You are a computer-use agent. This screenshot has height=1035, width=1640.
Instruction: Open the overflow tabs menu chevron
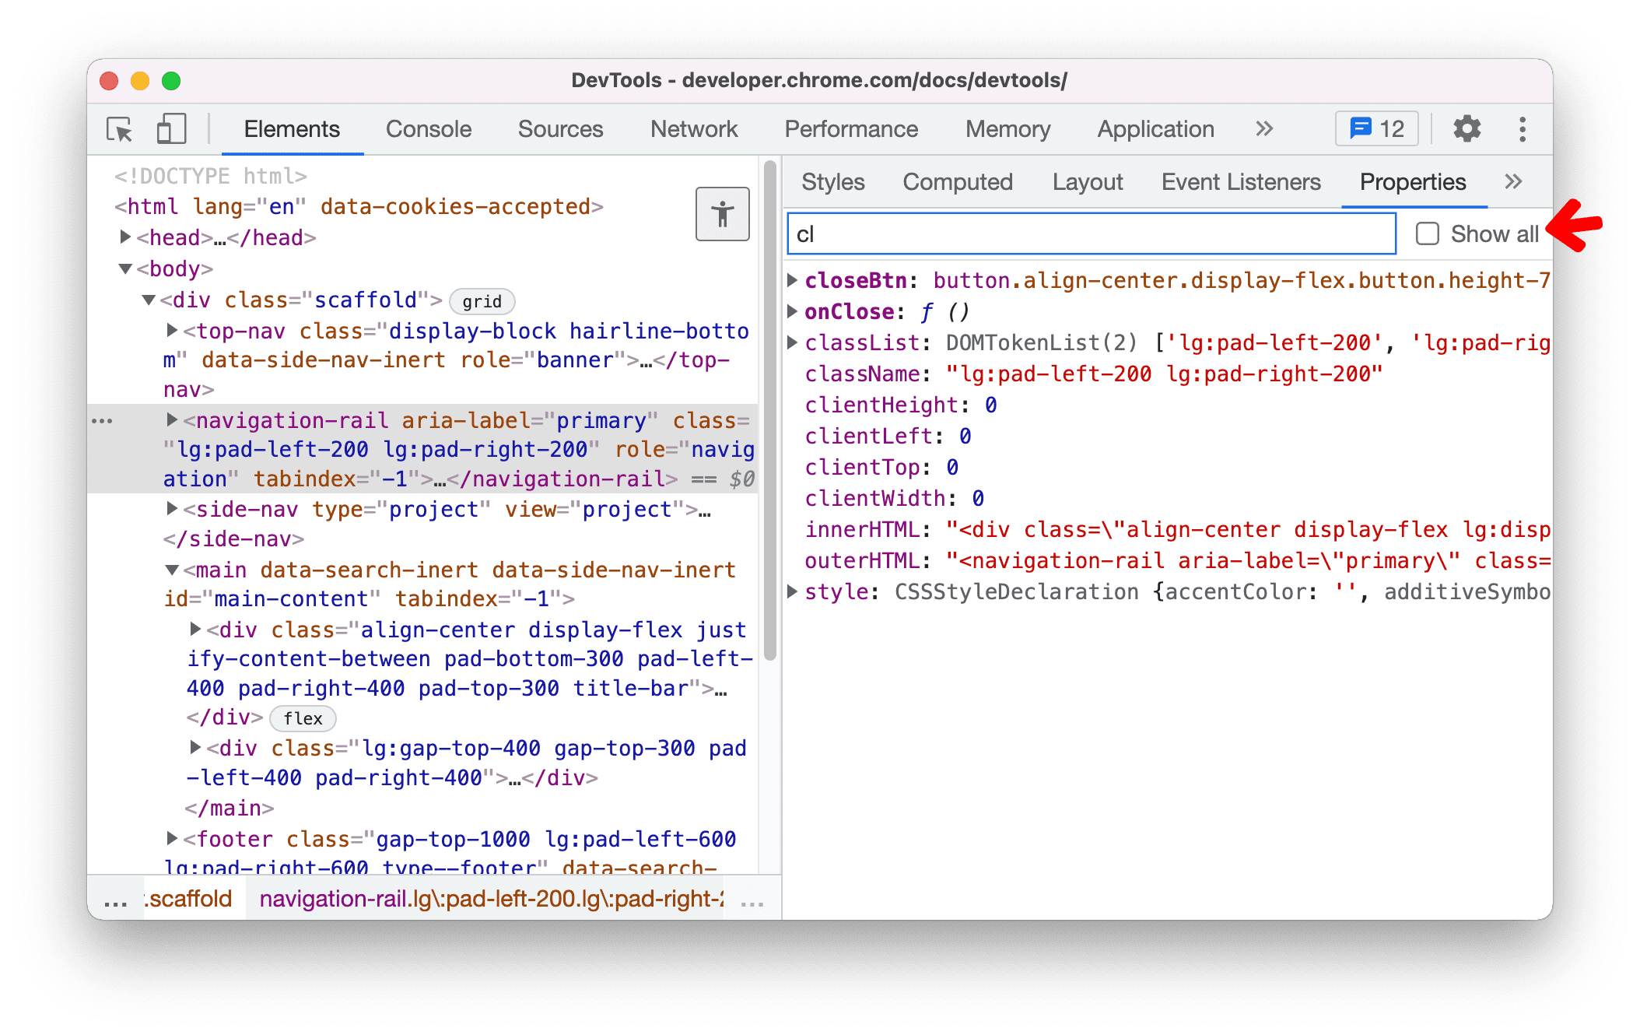[x=1512, y=182]
